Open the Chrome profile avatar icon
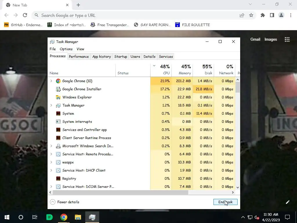This screenshot has height=223, width=297. (x=281, y=15)
